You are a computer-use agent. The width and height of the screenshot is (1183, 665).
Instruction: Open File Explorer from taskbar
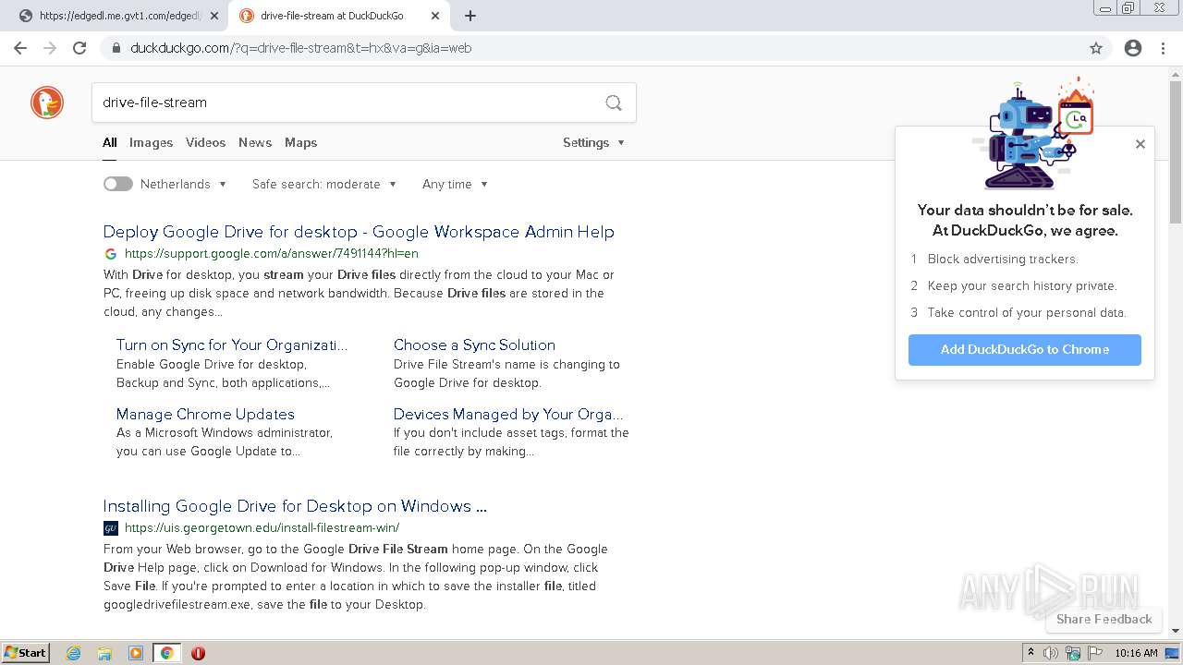tap(104, 653)
